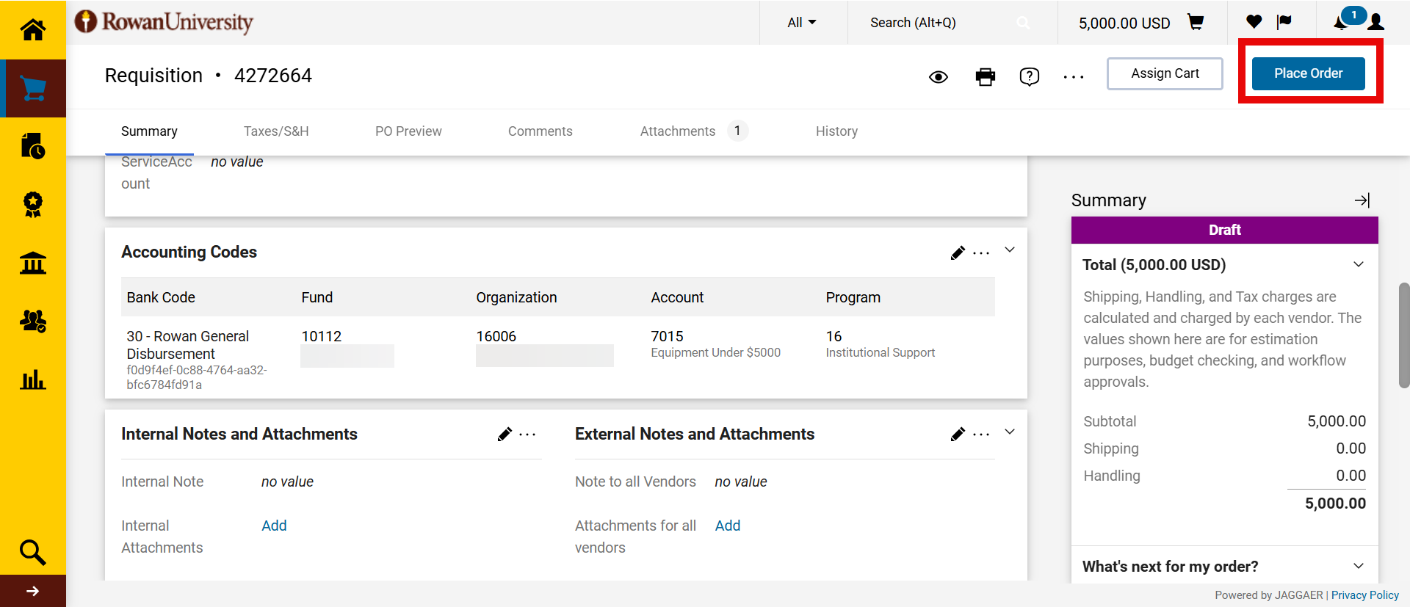Expand What's next for my order
This screenshot has width=1410, height=607.
coord(1358,566)
